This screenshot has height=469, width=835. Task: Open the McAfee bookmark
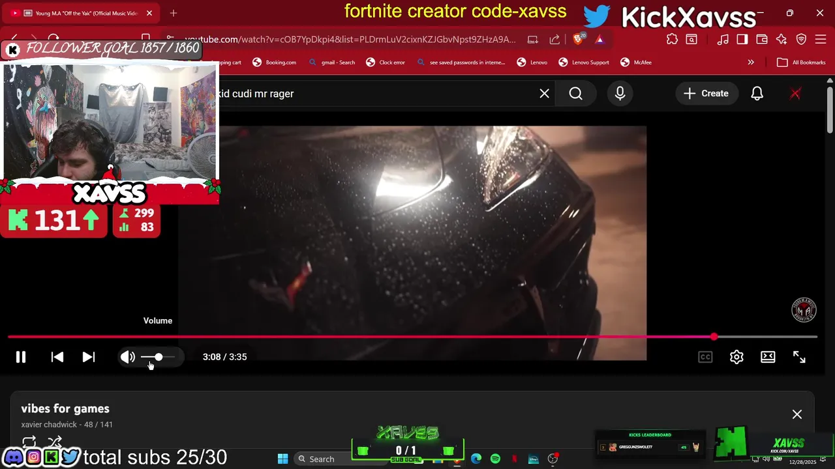pos(636,63)
